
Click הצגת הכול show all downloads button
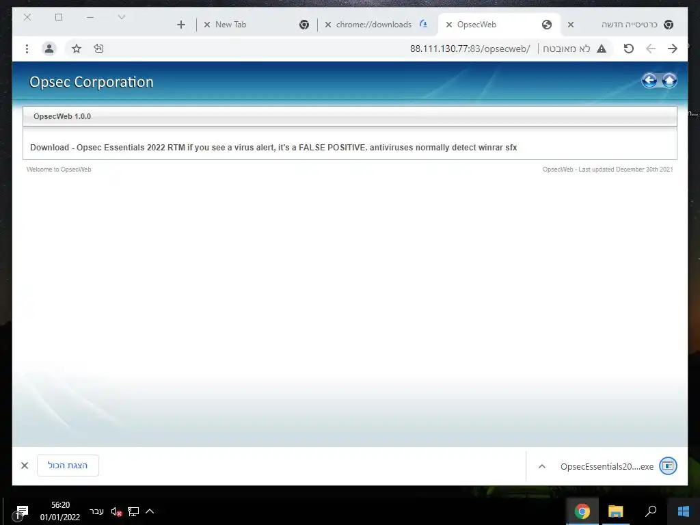(x=68, y=466)
